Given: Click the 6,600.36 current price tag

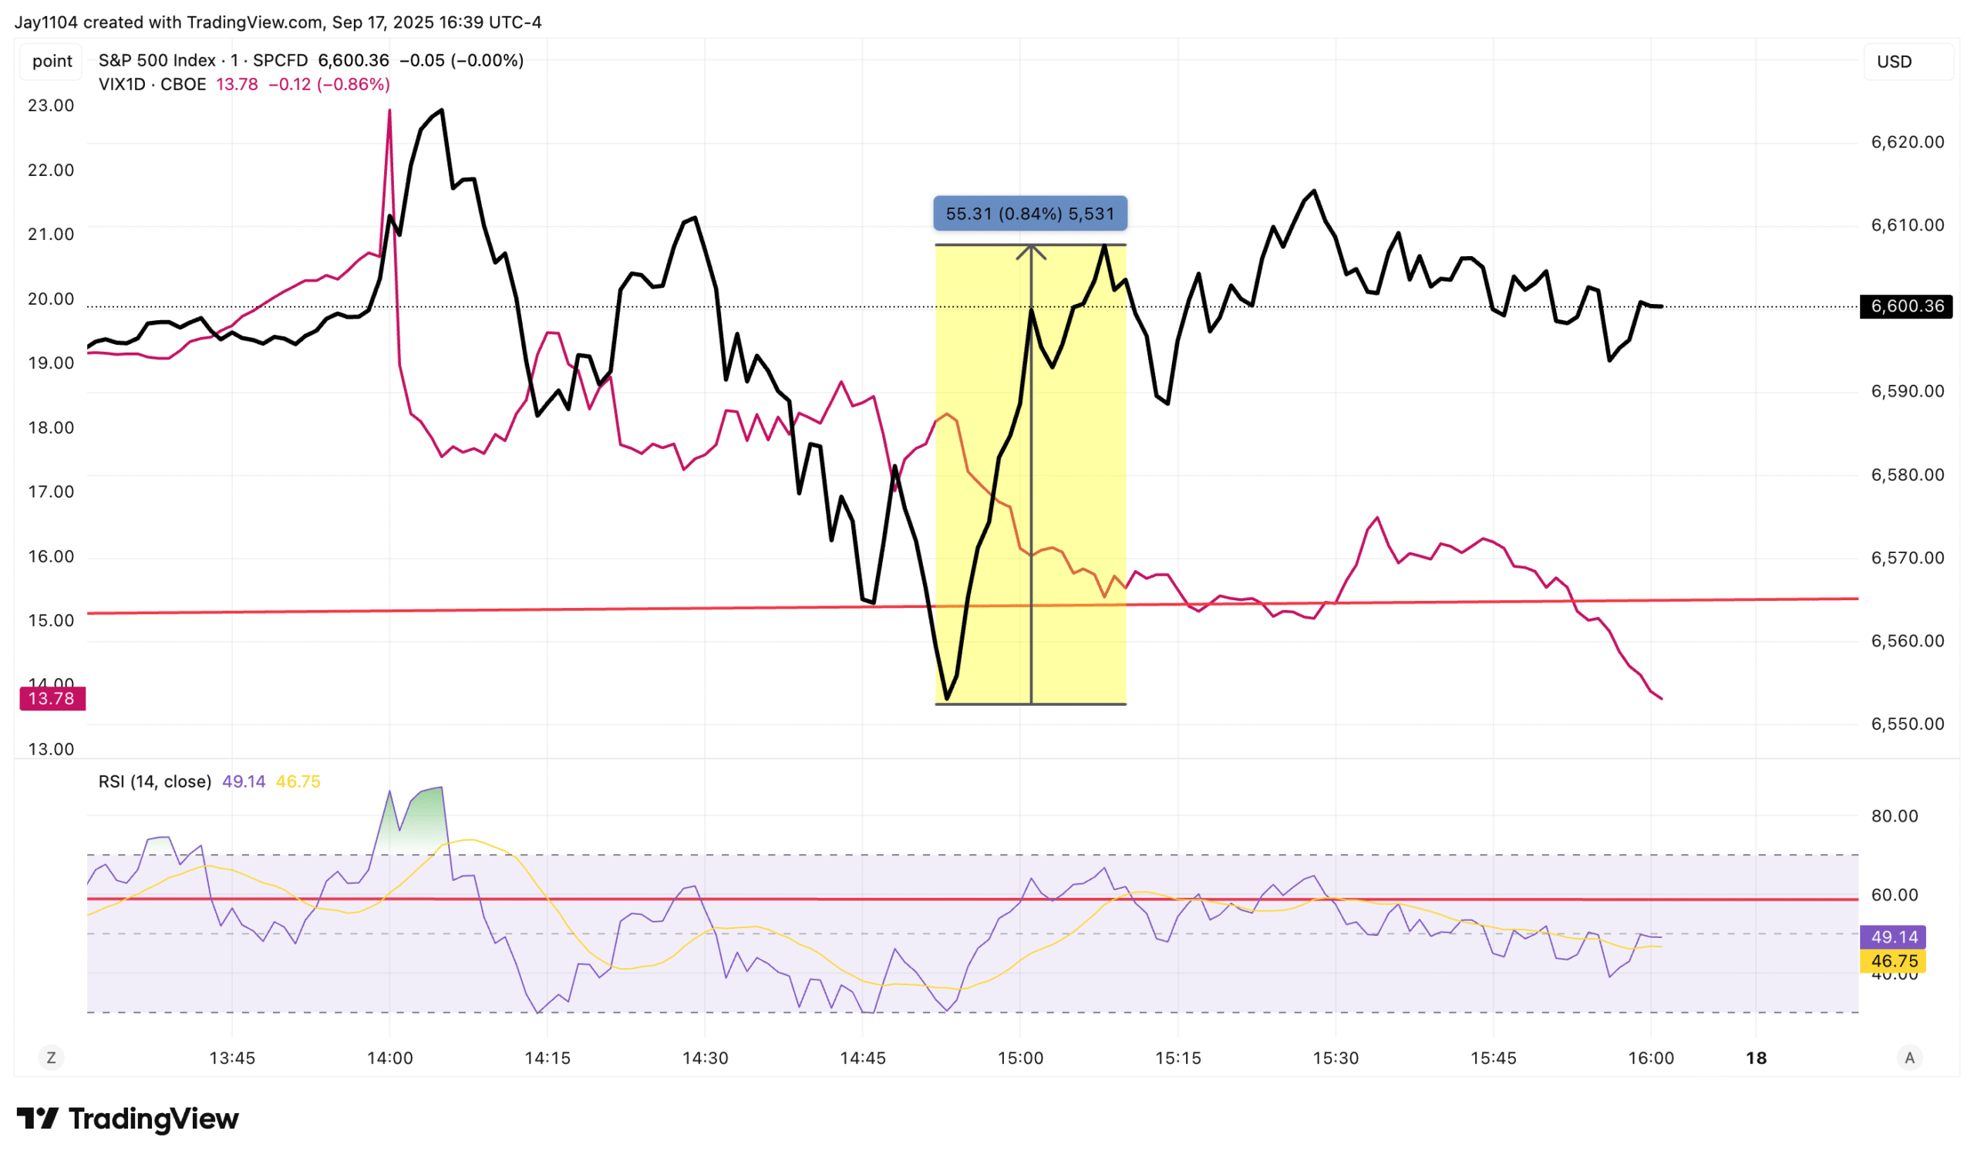Looking at the screenshot, I should pyautogui.click(x=1907, y=306).
